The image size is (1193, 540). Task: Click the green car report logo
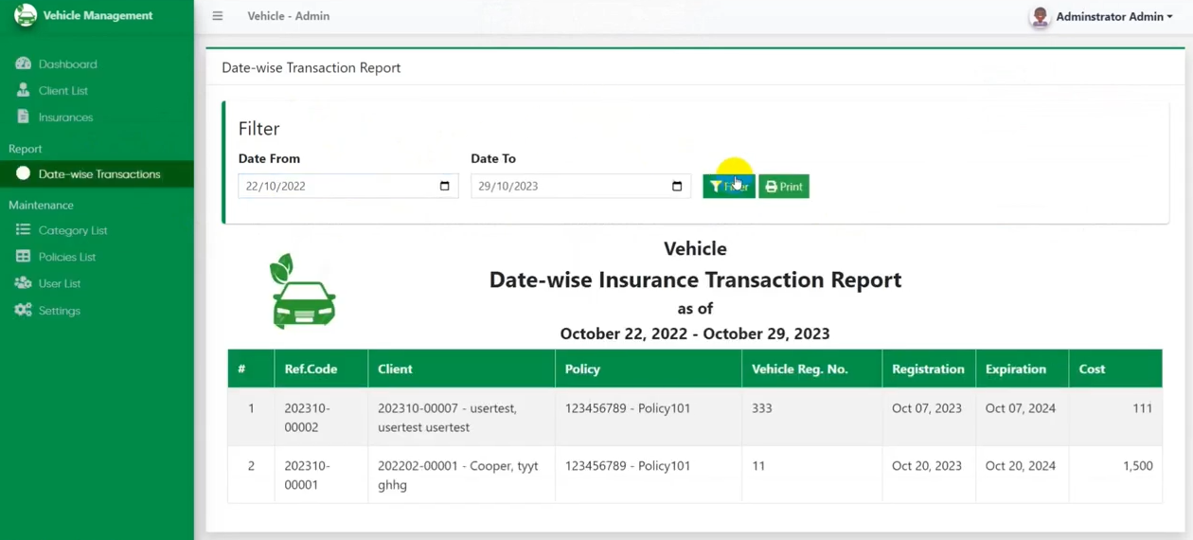(303, 292)
